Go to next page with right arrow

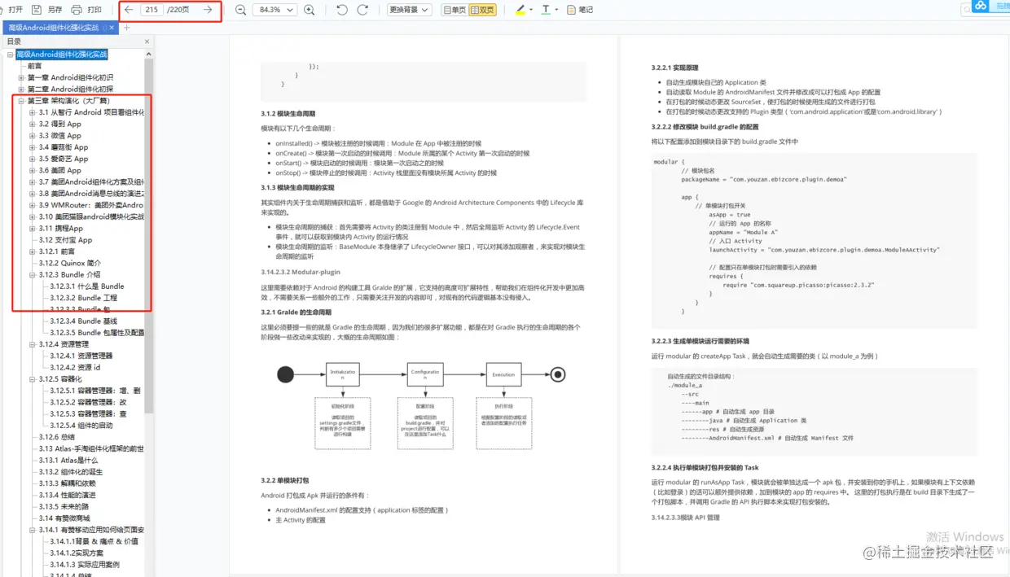click(209, 10)
